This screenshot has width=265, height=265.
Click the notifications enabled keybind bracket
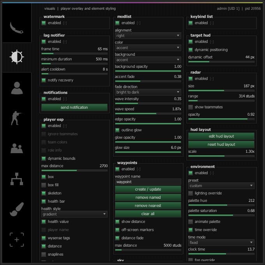pyautogui.click(x=65, y=99)
